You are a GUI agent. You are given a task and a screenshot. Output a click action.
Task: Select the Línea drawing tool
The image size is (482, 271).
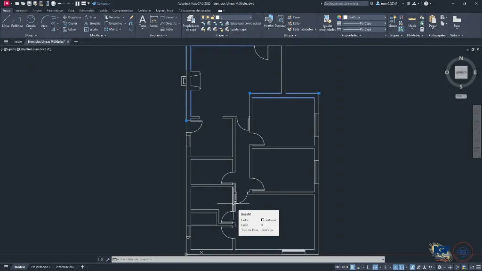coord(6,21)
